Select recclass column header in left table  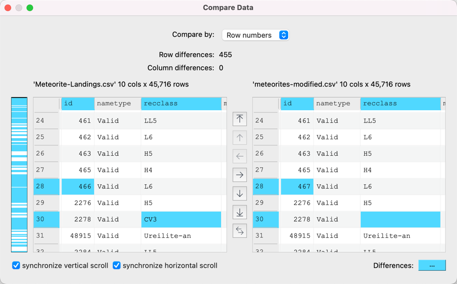click(x=181, y=104)
